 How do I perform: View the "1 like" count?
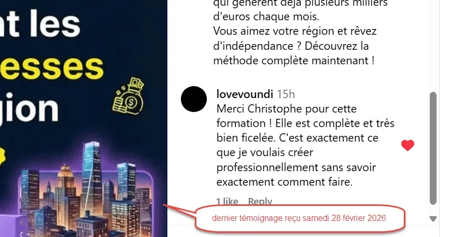click(x=227, y=201)
